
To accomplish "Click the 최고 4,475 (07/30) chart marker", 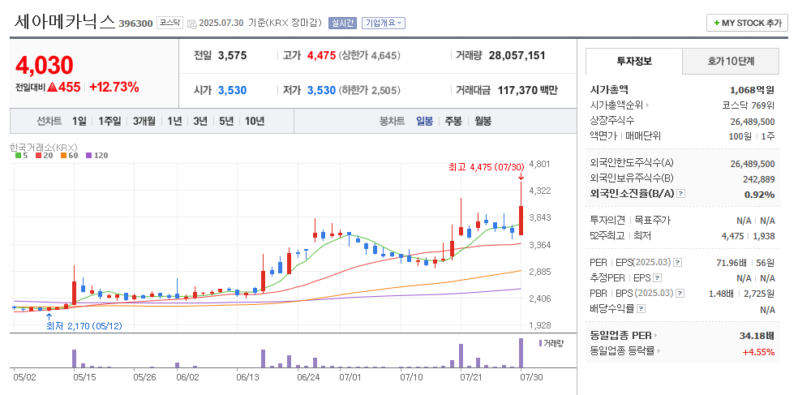I will (x=486, y=166).
